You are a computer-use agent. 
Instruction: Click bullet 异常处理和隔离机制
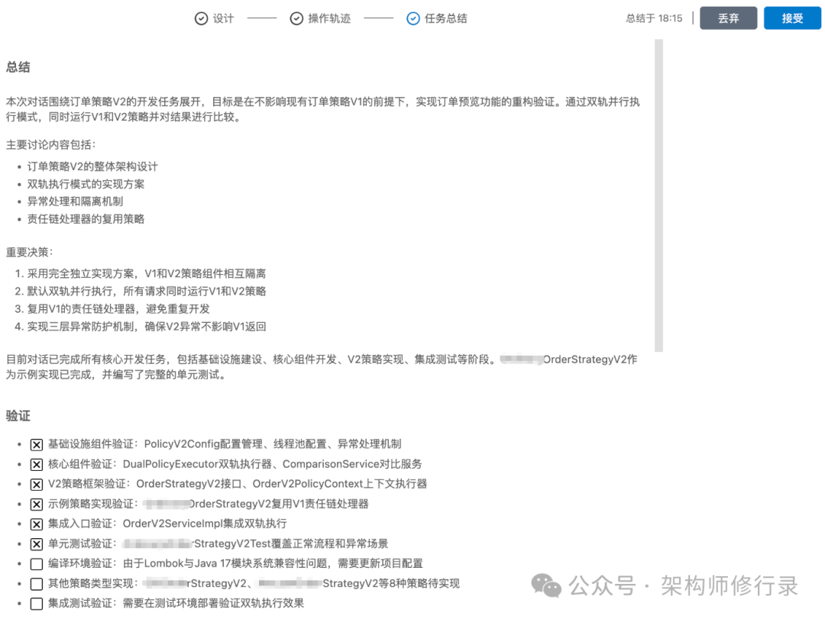[x=75, y=201]
